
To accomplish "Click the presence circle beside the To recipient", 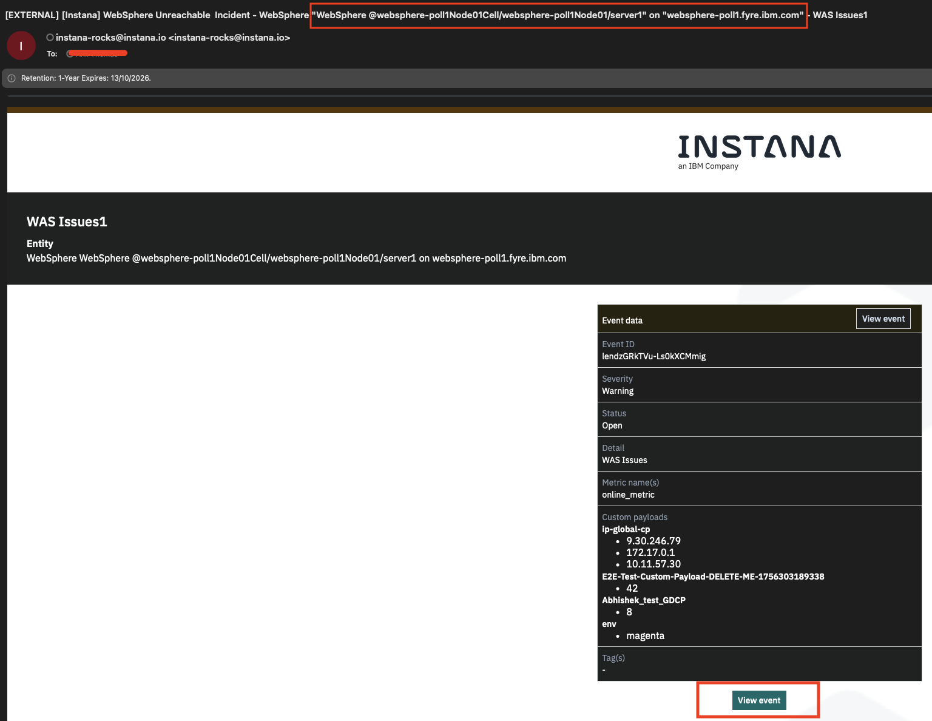I will pos(70,54).
